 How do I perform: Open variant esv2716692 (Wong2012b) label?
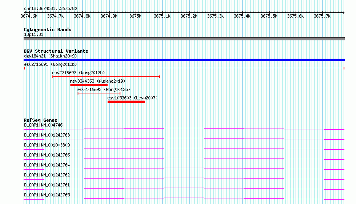[x=78, y=73]
